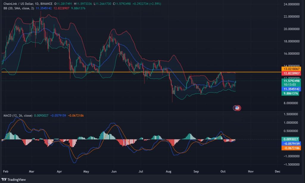Click the blue 11.3545142 basis price label

291,89
